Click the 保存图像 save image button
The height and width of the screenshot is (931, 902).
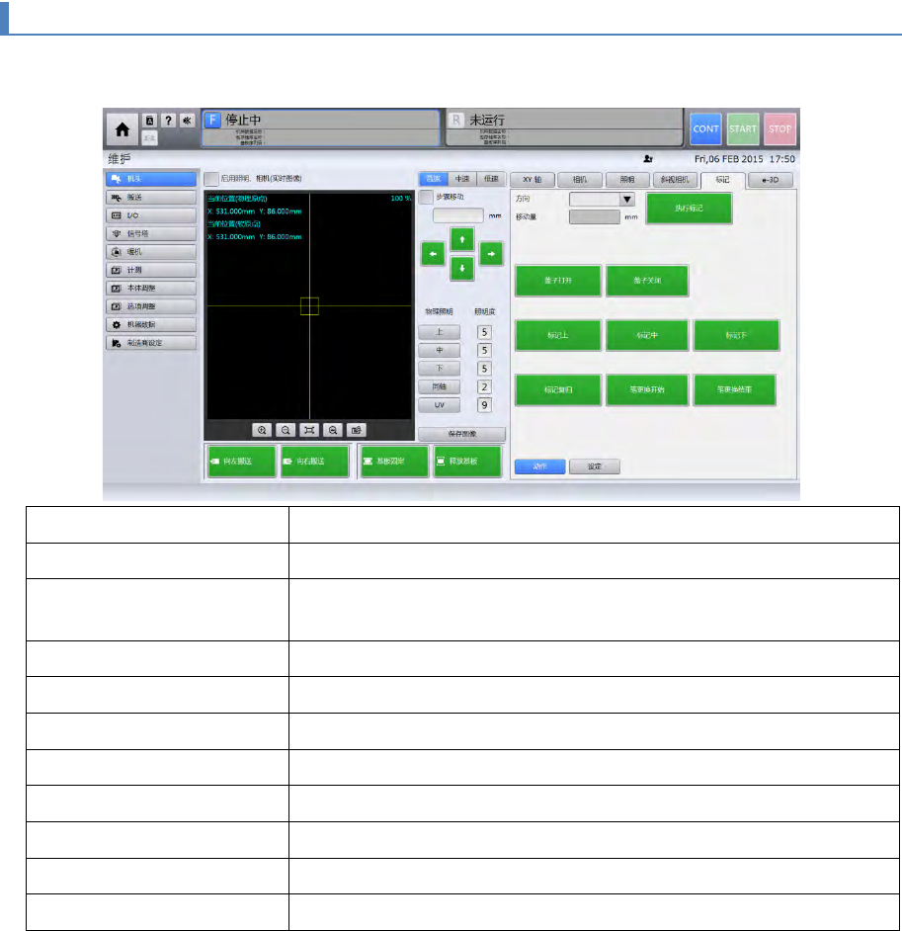(x=462, y=434)
